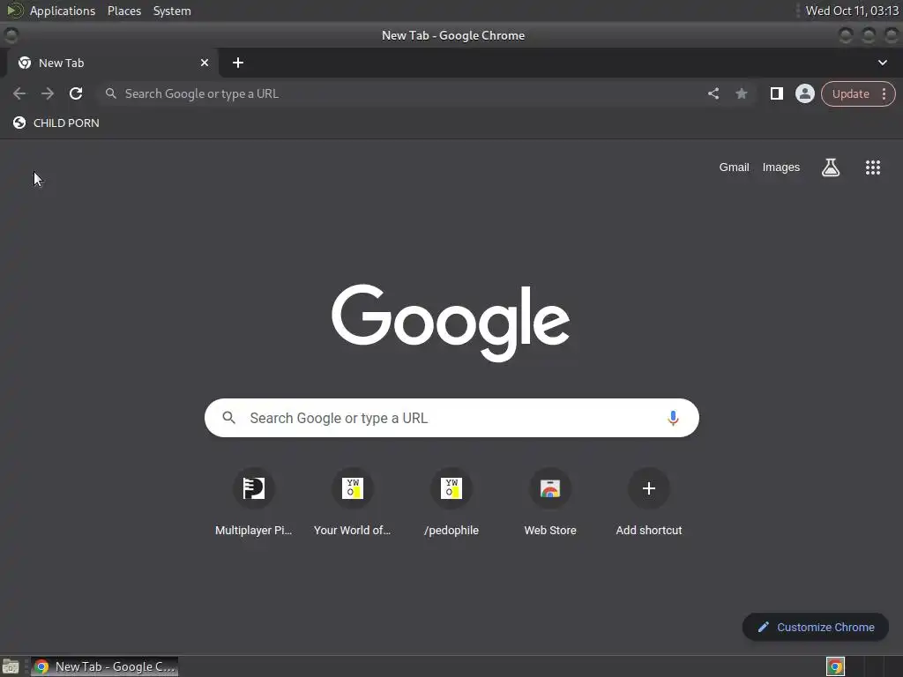Screen dimensions: 903x677
Task: Open the Applications menu
Action: pyautogui.click(x=63, y=11)
